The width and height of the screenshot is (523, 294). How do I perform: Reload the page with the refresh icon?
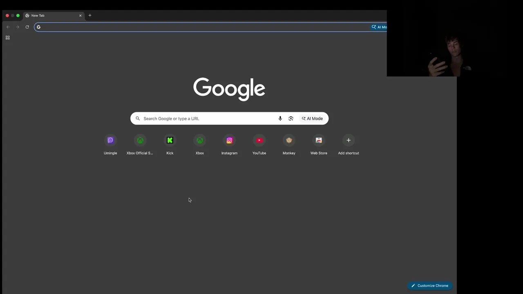27,27
